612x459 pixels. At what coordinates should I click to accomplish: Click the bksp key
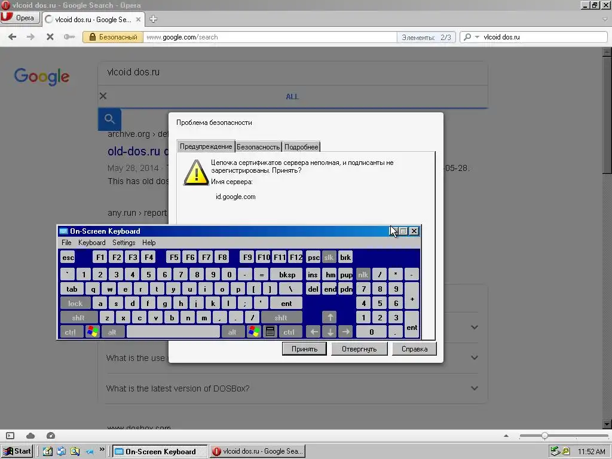click(287, 275)
